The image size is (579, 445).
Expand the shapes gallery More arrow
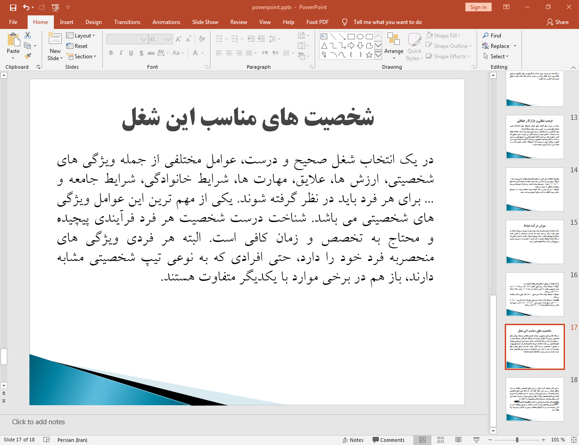coord(378,55)
